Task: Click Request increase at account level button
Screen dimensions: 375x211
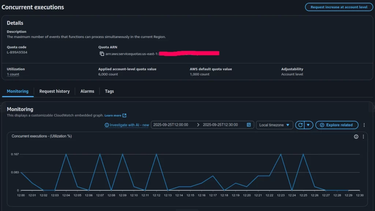Action: pos(339,7)
